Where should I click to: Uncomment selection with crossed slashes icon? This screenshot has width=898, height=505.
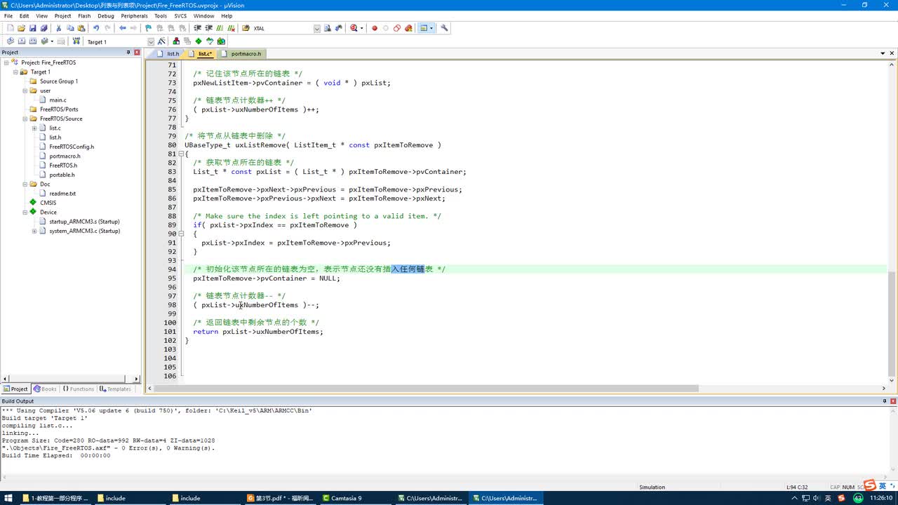[x=232, y=28]
